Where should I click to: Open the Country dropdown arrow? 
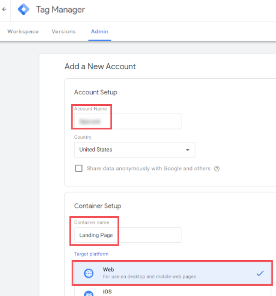188,150
